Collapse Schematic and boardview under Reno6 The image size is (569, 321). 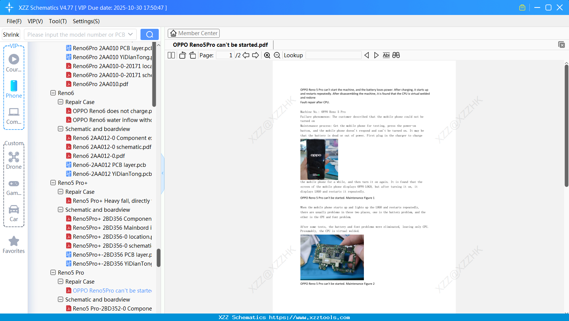click(x=61, y=129)
